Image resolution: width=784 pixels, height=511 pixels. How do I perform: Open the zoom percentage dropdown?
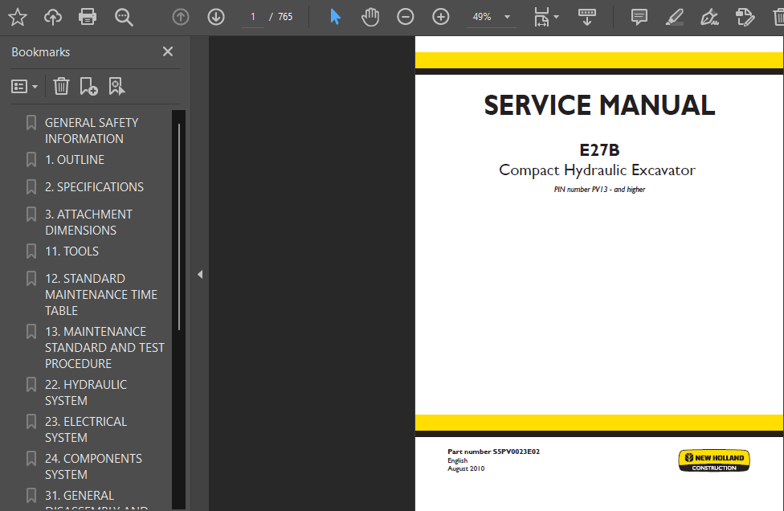(507, 17)
